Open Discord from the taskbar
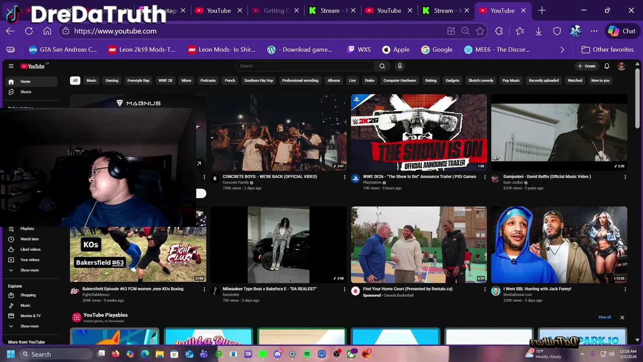Screen dimensions: 643x362 tap(278, 354)
